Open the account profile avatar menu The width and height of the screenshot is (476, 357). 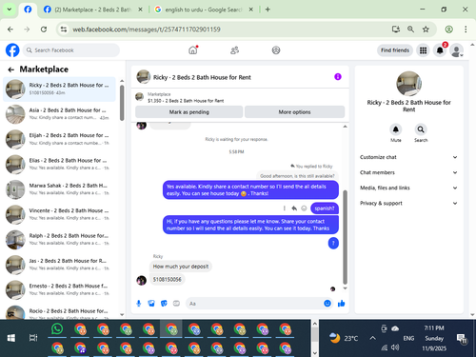pyautogui.click(x=457, y=50)
